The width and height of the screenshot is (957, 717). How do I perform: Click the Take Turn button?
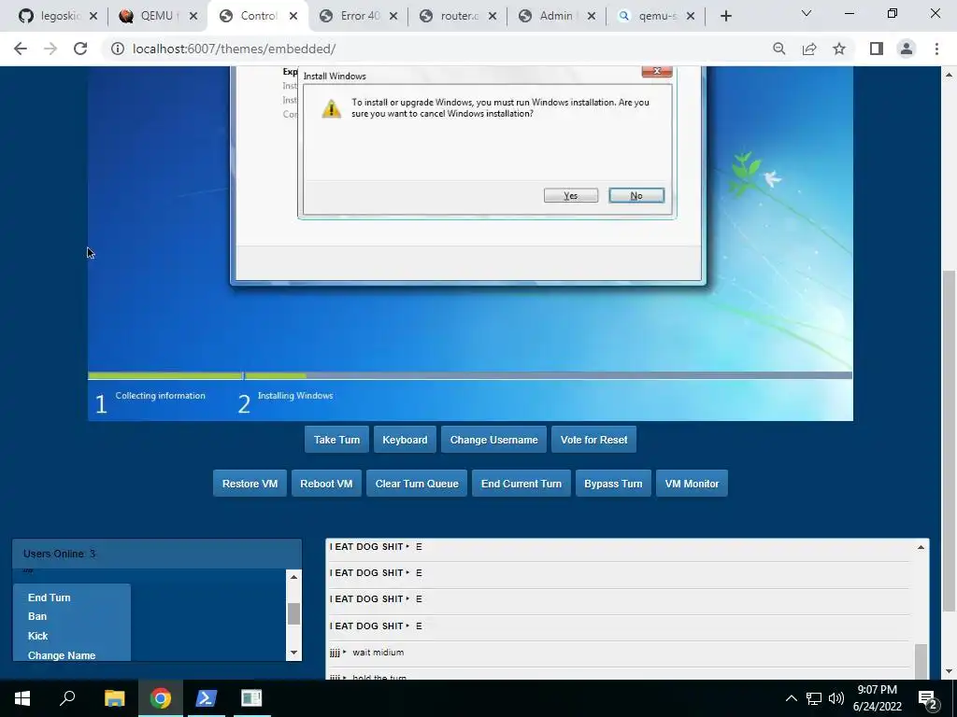click(x=336, y=440)
